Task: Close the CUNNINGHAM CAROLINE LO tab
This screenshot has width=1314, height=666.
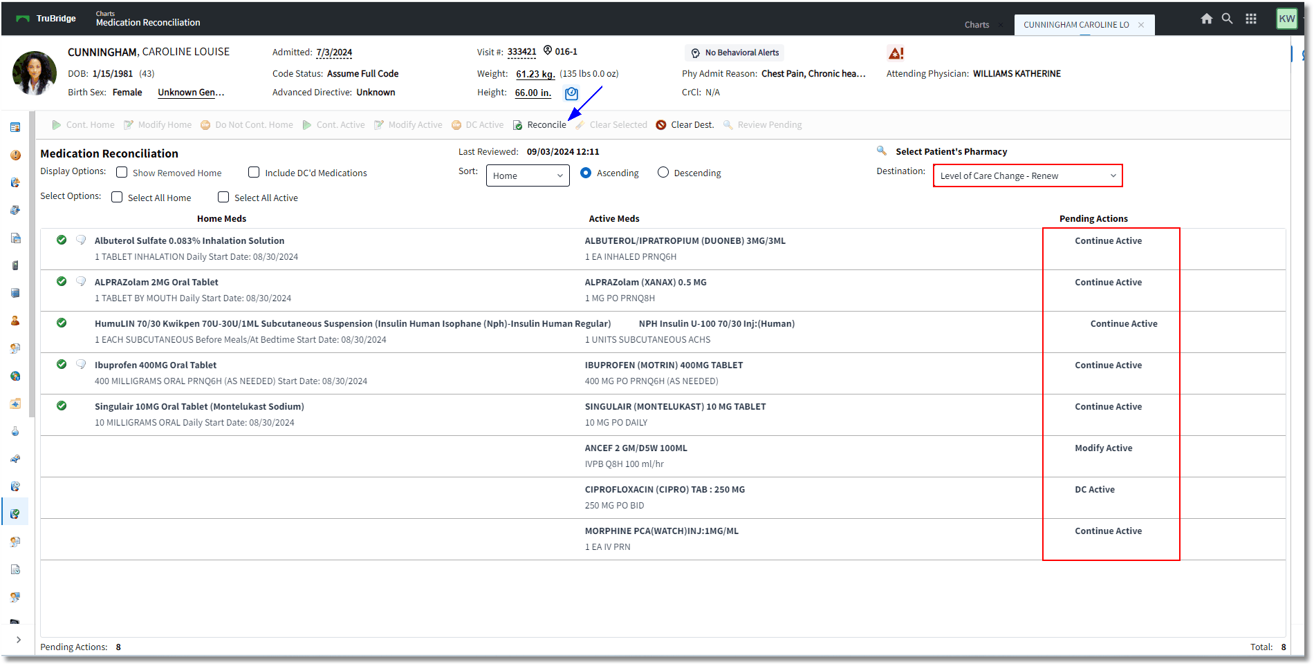Action: (x=1141, y=25)
